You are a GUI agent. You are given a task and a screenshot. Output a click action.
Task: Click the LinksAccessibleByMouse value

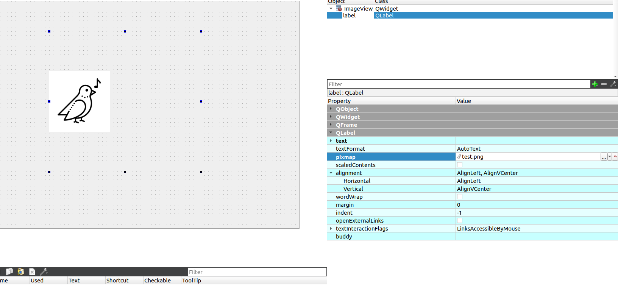click(488, 228)
